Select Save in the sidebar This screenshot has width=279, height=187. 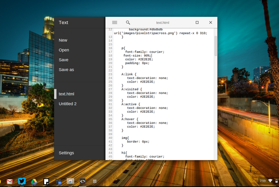(x=63, y=60)
